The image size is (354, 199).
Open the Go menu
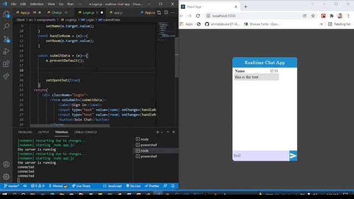[x=61, y=4]
